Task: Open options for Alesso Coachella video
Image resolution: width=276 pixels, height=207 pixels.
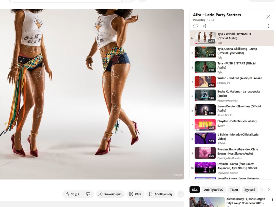Action: pos(272,200)
